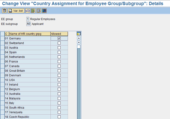Select the row selector for USA
This screenshot has height=119, width=170.
pos(2,80)
